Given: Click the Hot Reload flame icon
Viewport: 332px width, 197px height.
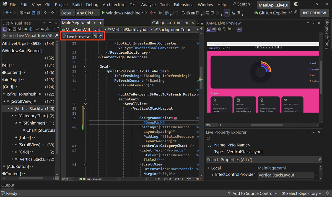Looking at the screenshot, I should tap(151, 13).
